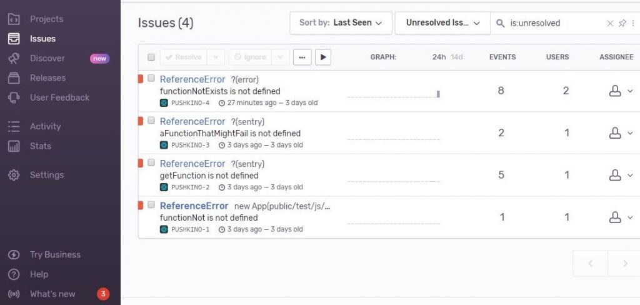
Task: Open ReferenceError aFunctionThatMightFail issue title
Action: 192,121
